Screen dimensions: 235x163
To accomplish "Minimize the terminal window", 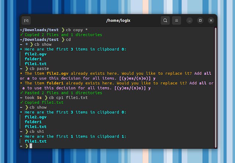I will [190, 21].
